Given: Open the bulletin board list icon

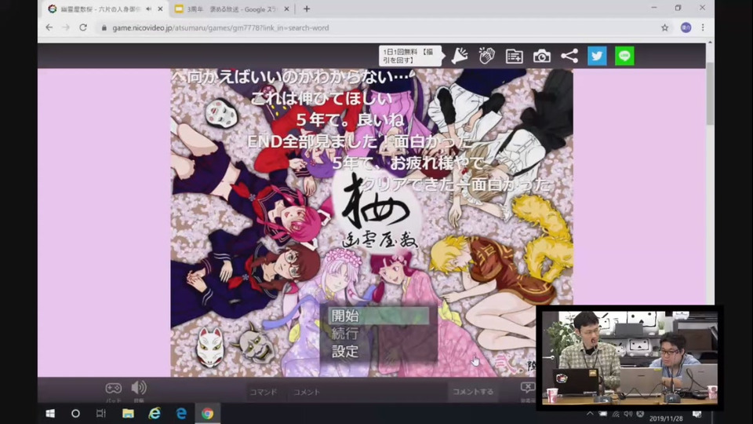Looking at the screenshot, I should tap(515, 57).
